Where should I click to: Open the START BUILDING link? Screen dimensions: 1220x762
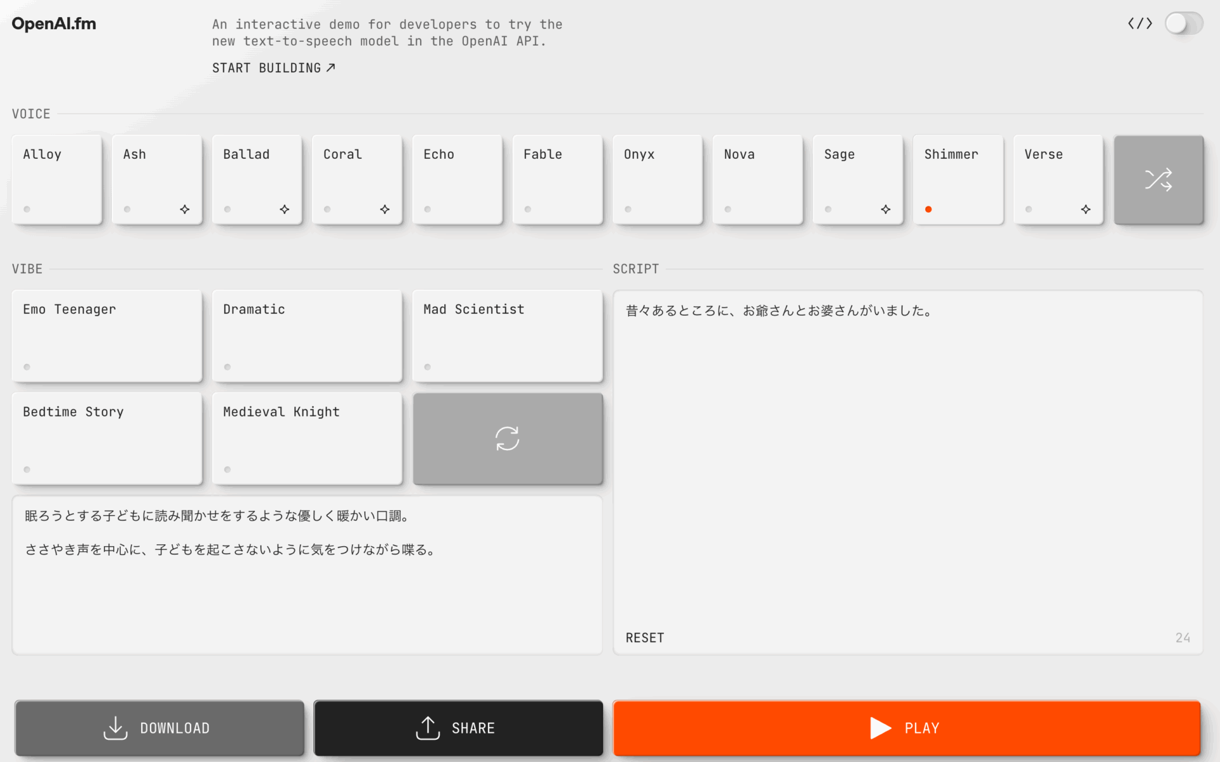273,68
